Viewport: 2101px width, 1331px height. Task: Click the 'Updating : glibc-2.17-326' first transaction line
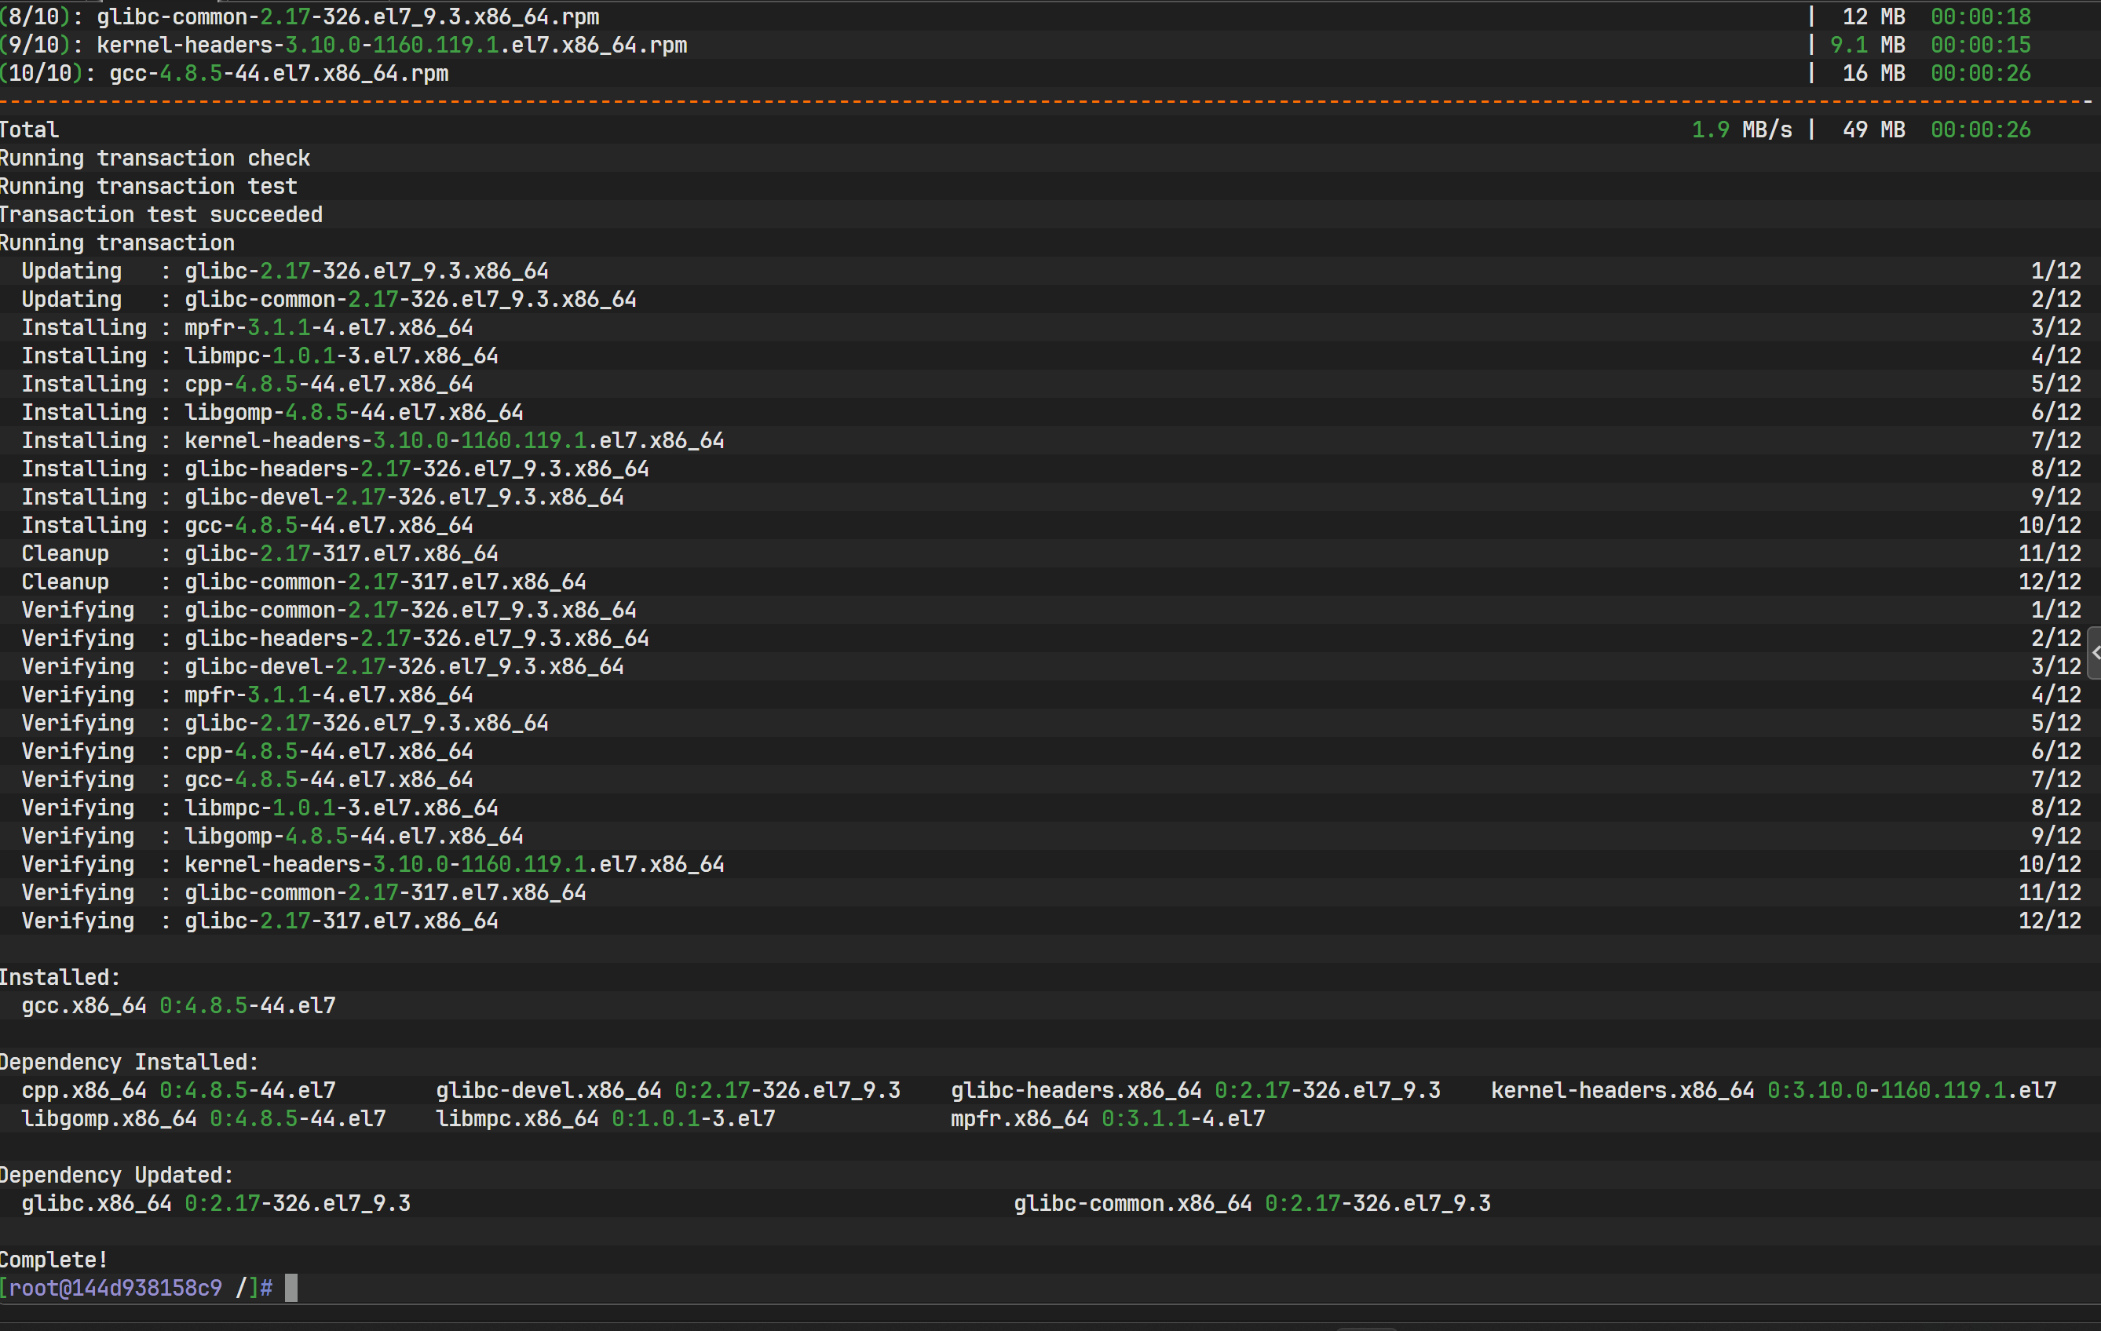pyautogui.click(x=284, y=272)
